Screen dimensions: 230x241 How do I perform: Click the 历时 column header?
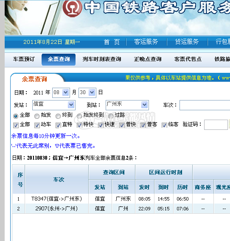coord(182,187)
